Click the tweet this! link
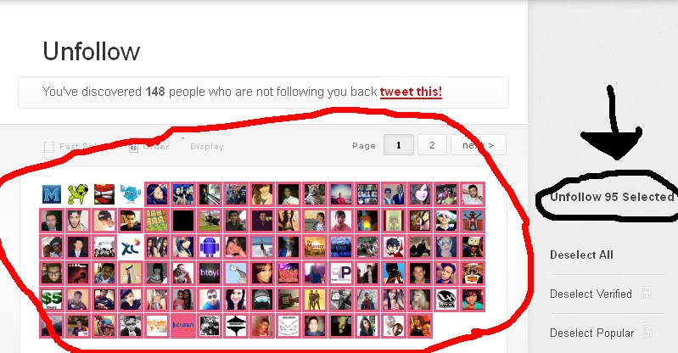The width and height of the screenshot is (678, 353). 411,92
